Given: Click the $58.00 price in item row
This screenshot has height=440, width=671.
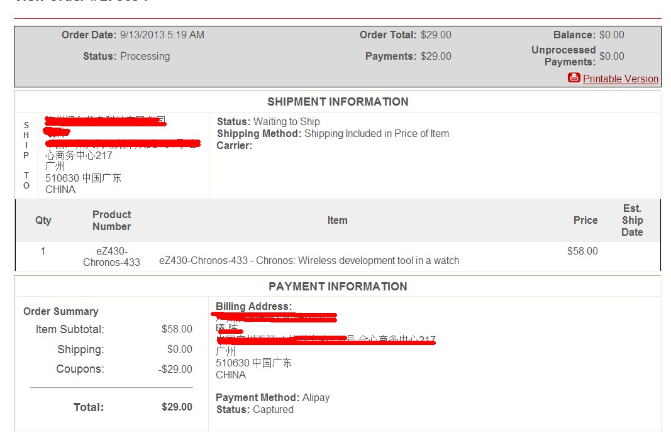Looking at the screenshot, I should 582,251.
